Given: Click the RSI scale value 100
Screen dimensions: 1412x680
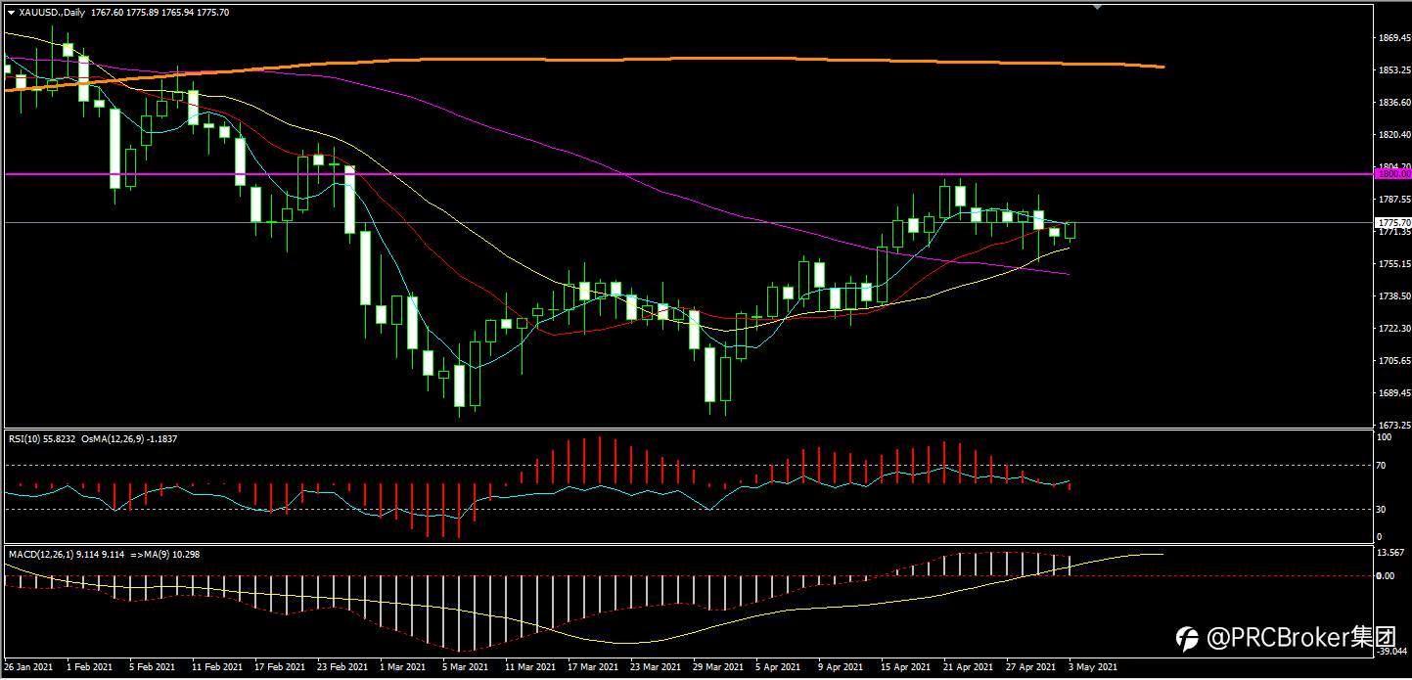Looking at the screenshot, I should (x=1384, y=437).
